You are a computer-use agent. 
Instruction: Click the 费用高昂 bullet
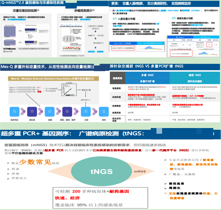tap(176, 184)
